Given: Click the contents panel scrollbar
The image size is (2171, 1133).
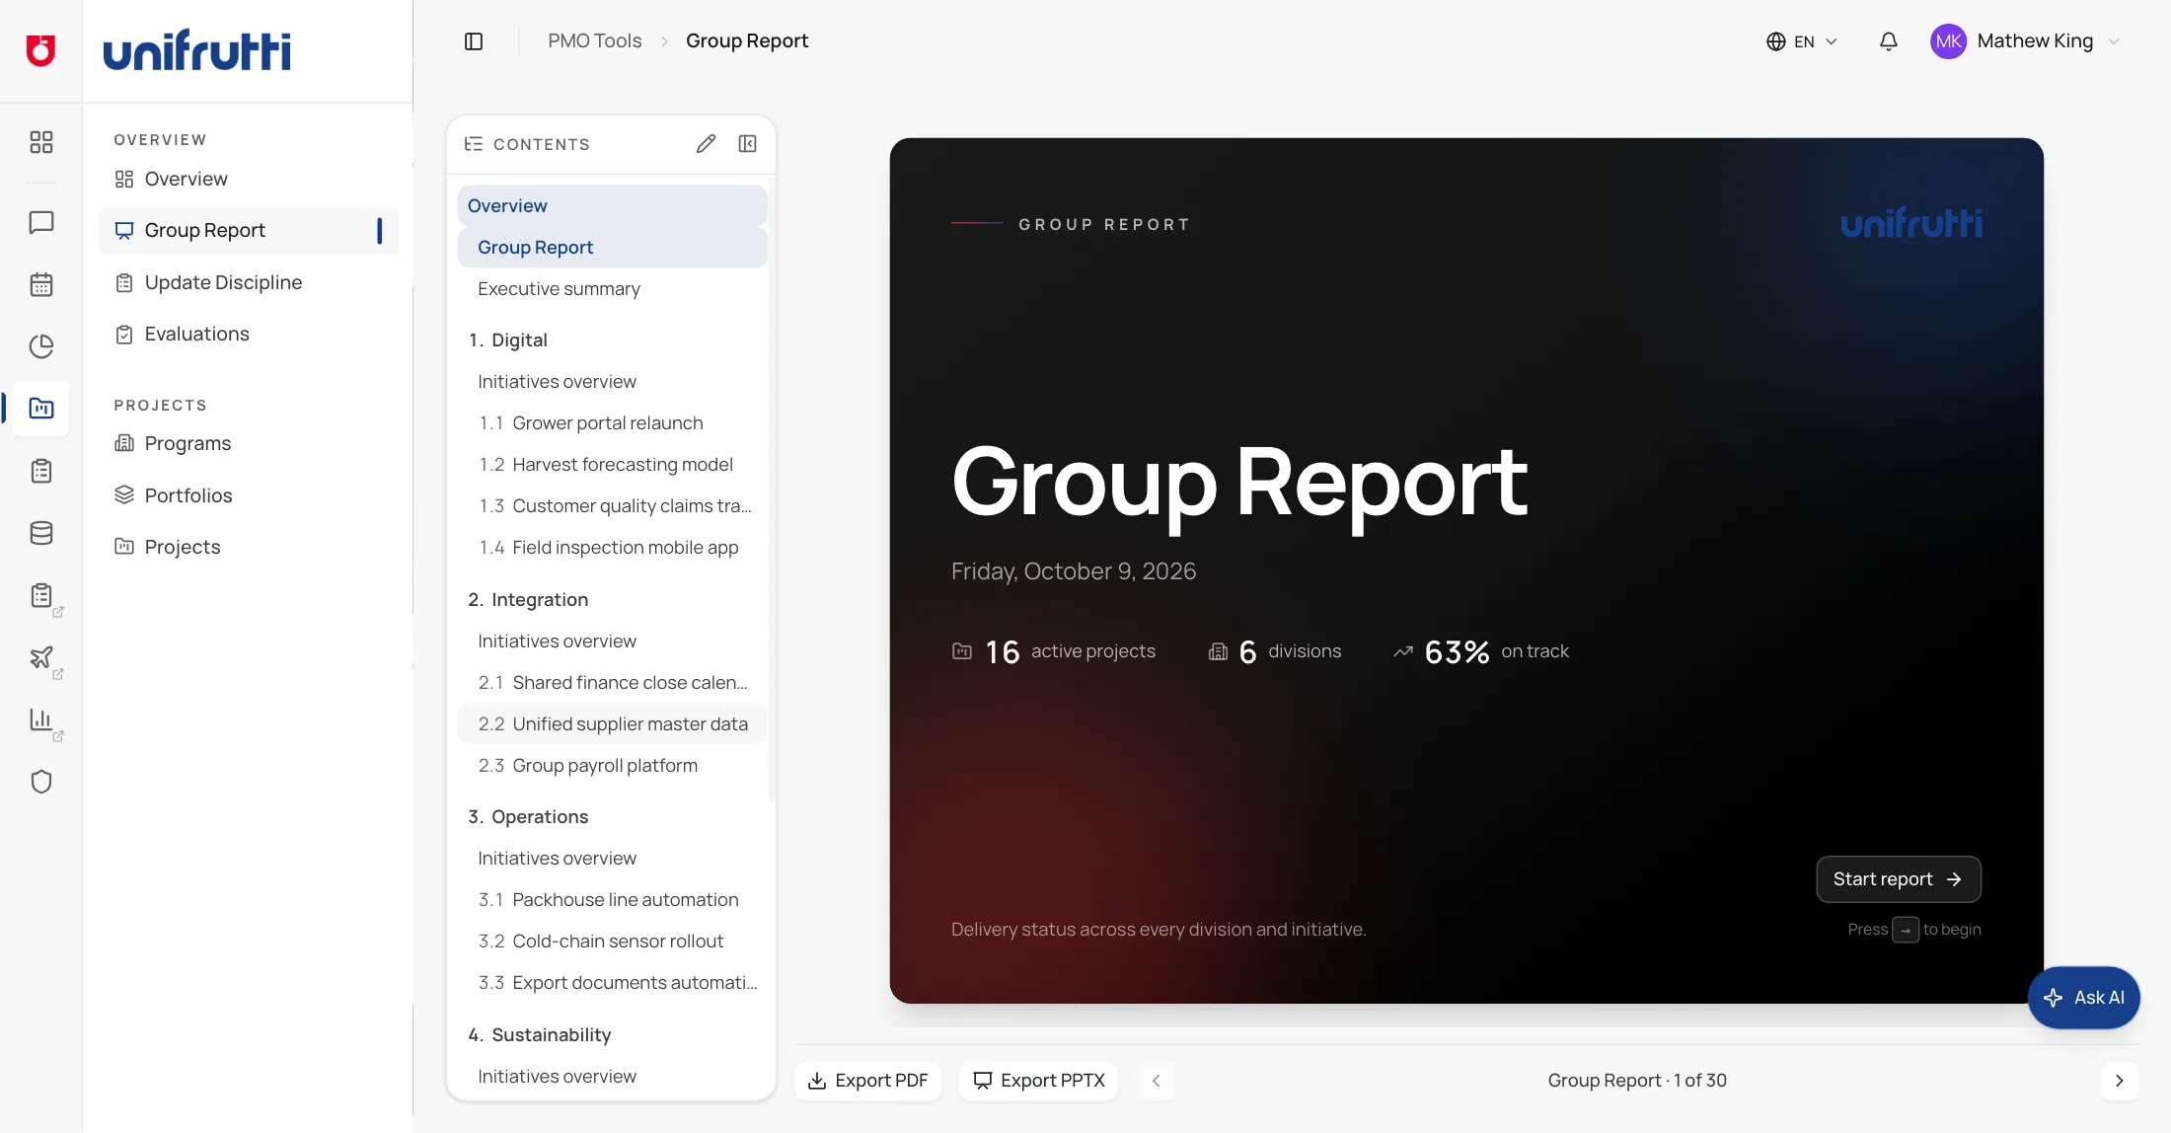Looking at the screenshot, I should [x=772, y=489].
